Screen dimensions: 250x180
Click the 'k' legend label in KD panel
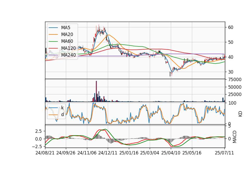click(62, 108)
